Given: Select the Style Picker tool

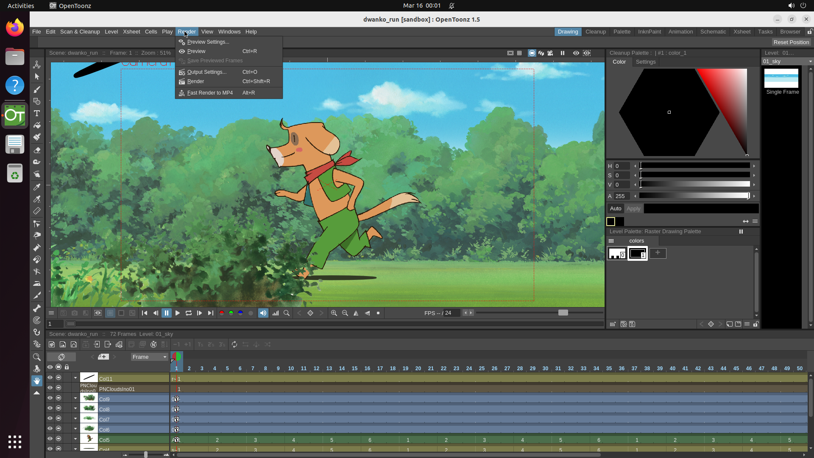Looking at the screenshot, I should 36,187.
